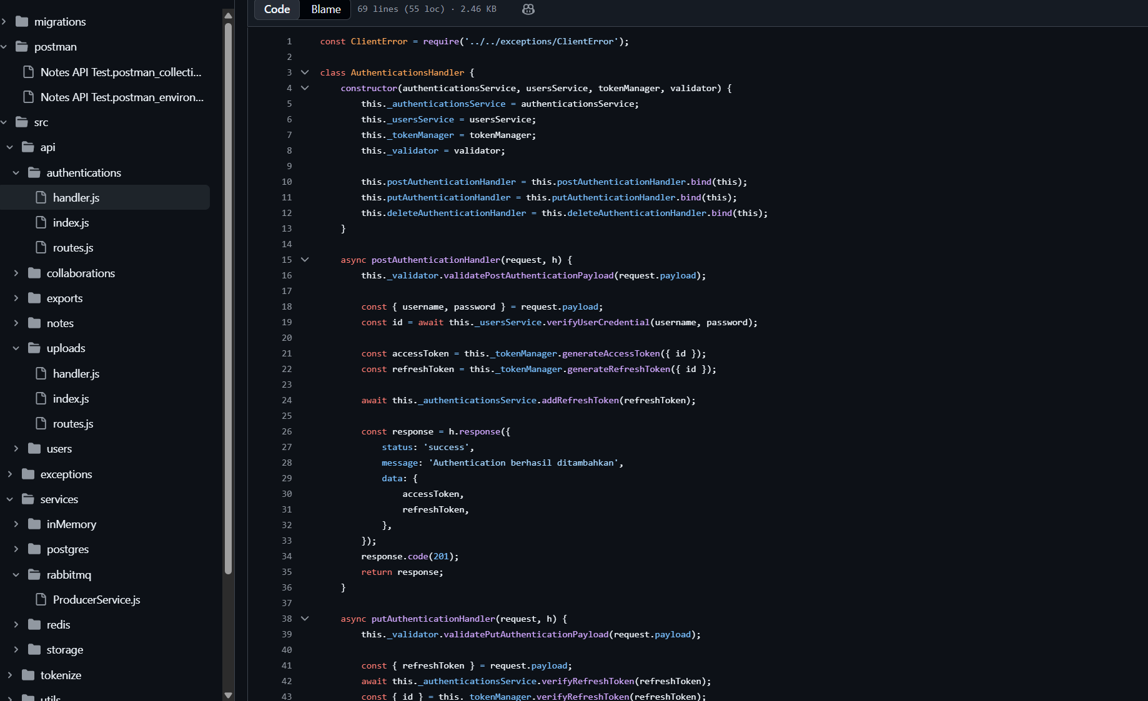Click file icon beside postman_collection file

(28, 72)
